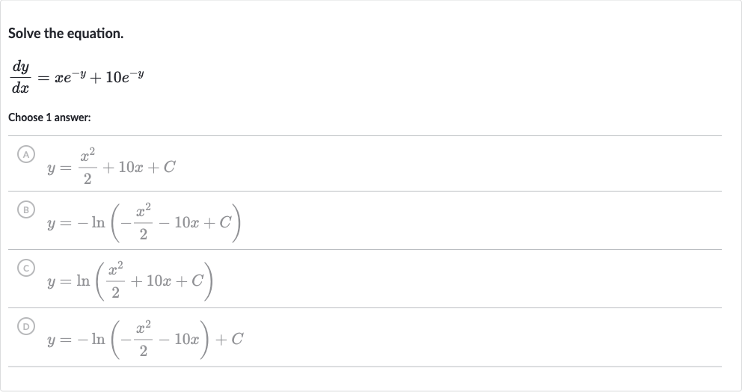Click the −10x term in answer D
Viewport: 742px width, 392px height.
(x=179, y=339)
